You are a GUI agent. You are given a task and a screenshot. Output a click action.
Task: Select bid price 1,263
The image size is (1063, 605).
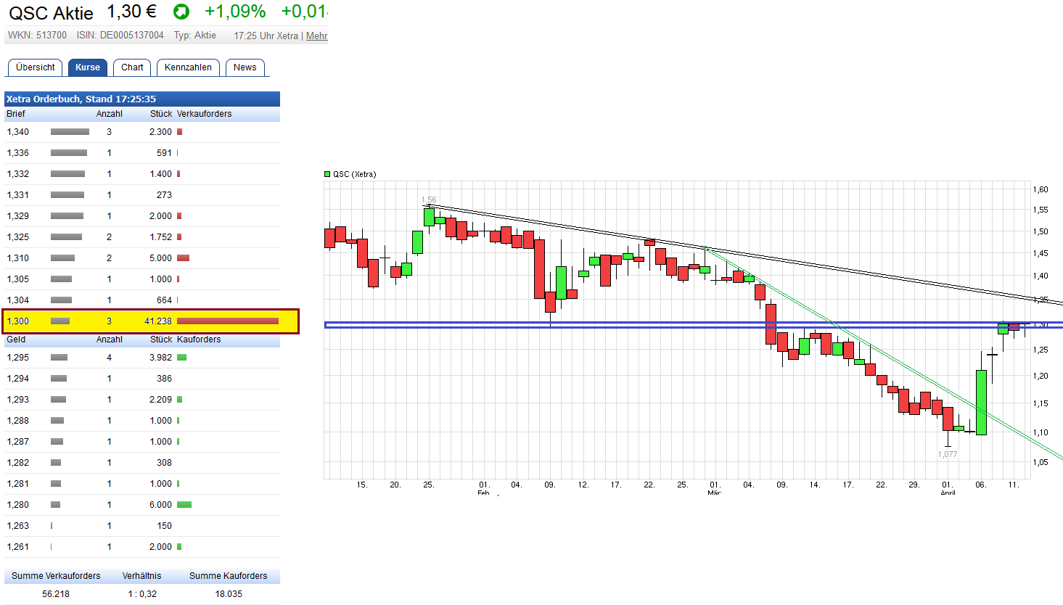pyautogui.click(x=18, y=526)
